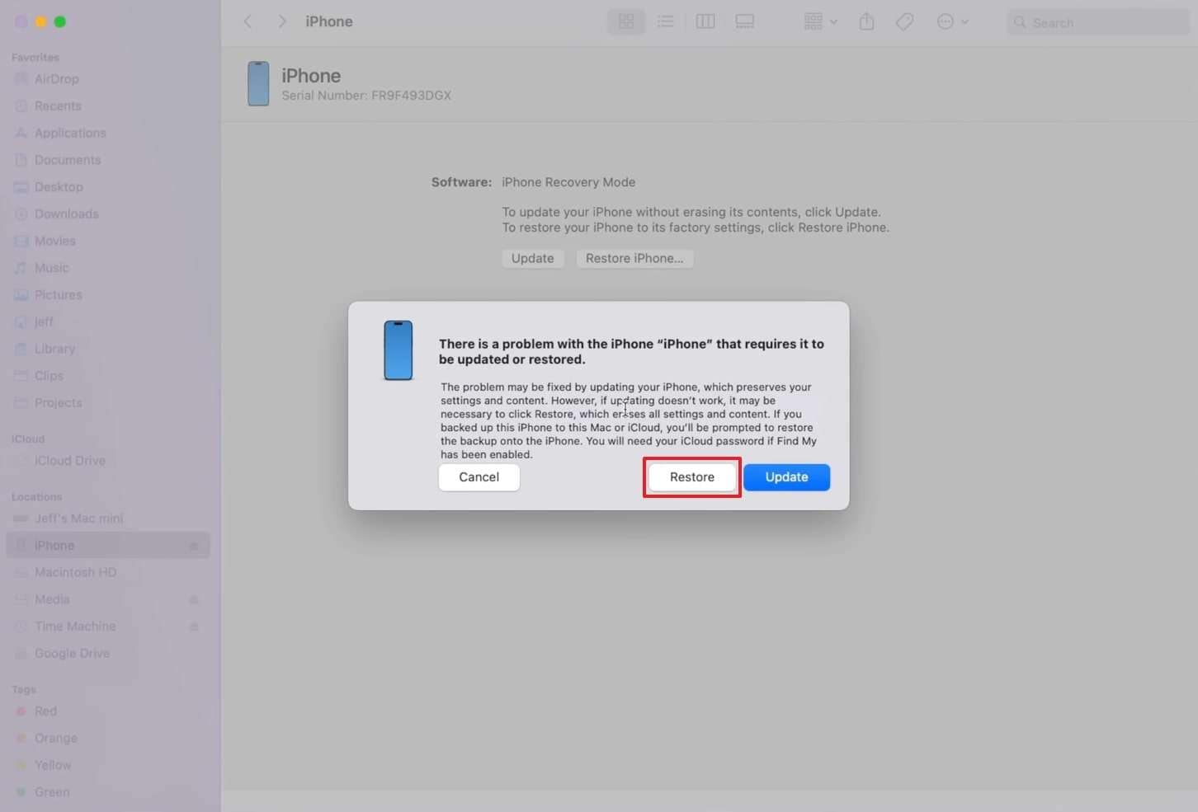Switch to list view

665,21
